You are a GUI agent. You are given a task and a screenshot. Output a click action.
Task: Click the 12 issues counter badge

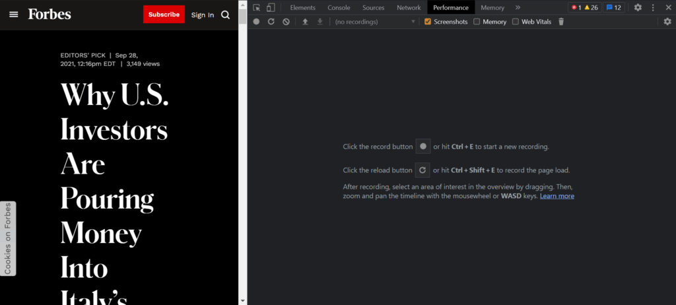(x=614, y=7)
